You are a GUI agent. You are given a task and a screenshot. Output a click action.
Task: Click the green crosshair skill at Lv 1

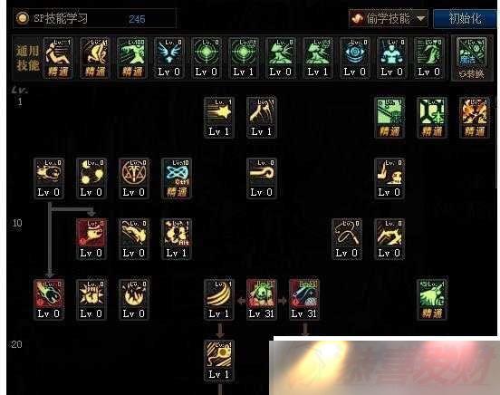[244, 58]
